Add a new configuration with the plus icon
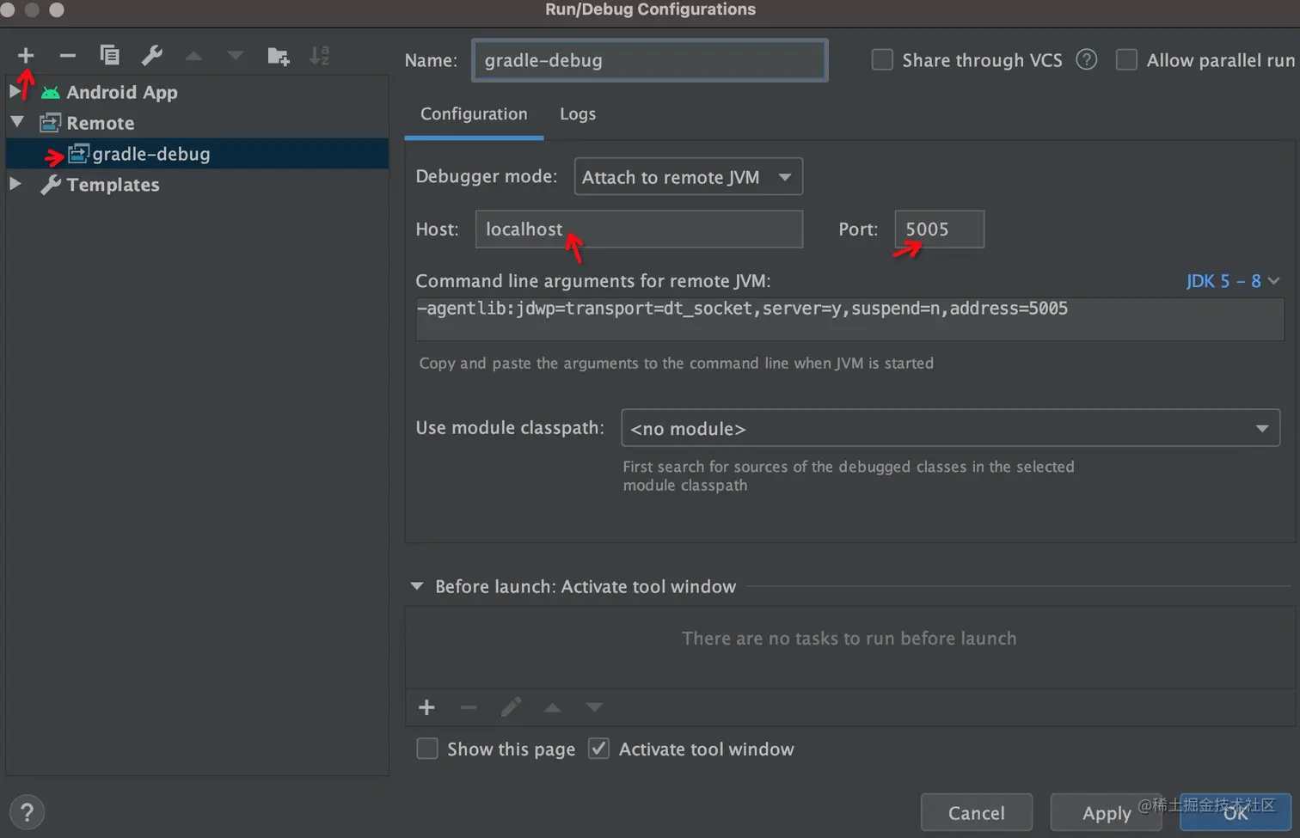Screen dimensions: 1300x838 coord(26,56)
